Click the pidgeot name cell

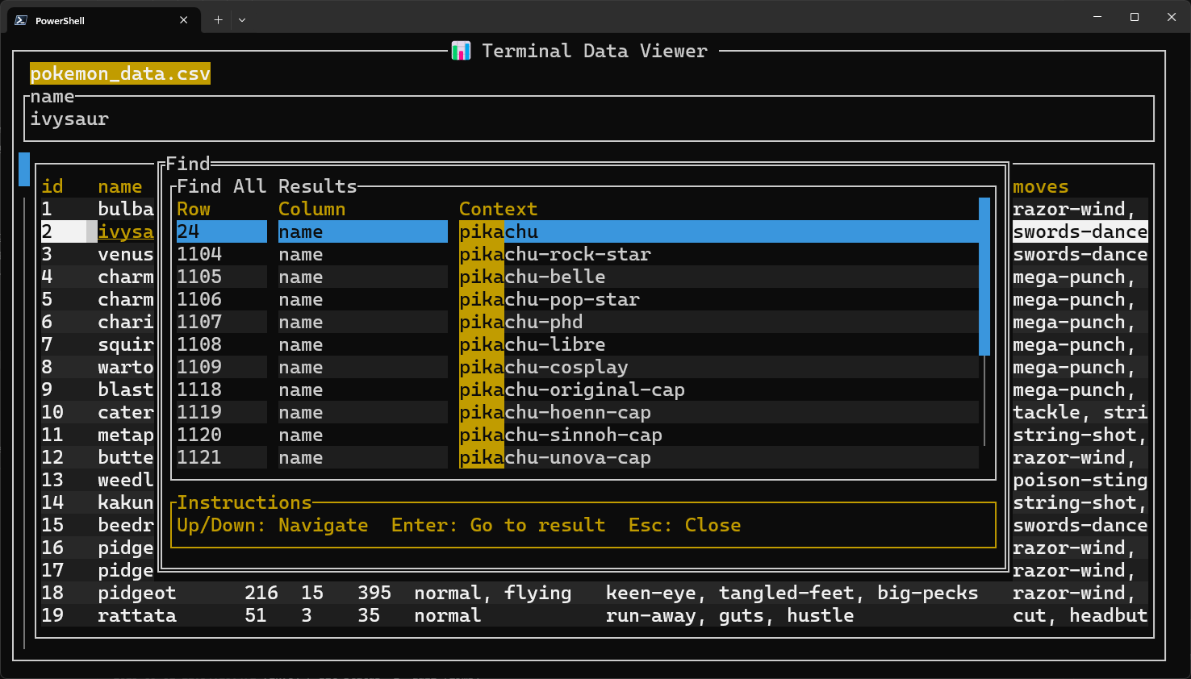(137, 593)
